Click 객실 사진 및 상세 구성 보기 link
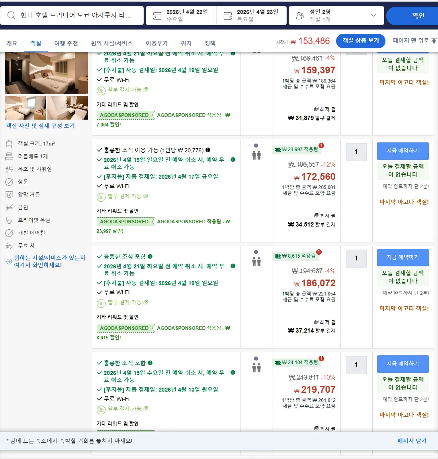Image resolution: width=438 pixels, height=459 pixels. (x=40, y=126)
